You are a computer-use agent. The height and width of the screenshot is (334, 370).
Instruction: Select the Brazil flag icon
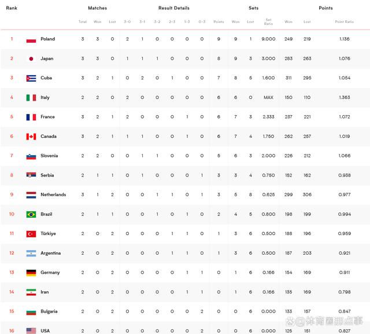[31, 215]
